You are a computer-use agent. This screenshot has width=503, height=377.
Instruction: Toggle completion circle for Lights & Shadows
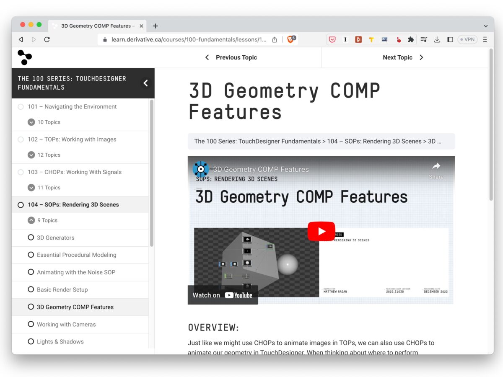tap(31, 341)
